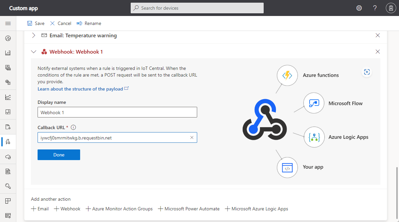Click the Callback URL input field
Image resolution: width=399 pixels, height=222 pixels.
[x=117, y=137]
